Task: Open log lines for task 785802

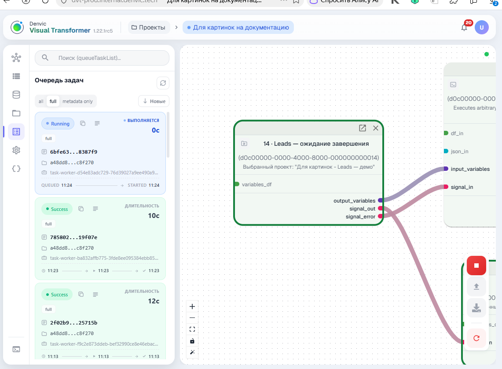Action: click(x=95, y=209)
